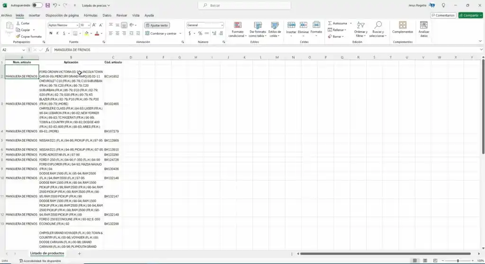Image resolution: width=485 pixels, height=264 pixels.
Task: Open the number format General dropdown
Action: click(222, 25)
